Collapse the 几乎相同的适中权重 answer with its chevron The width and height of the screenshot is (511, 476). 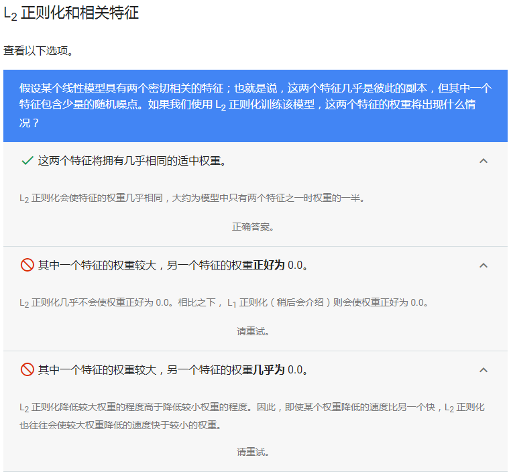pyautogui.click(x=484, y=161)
